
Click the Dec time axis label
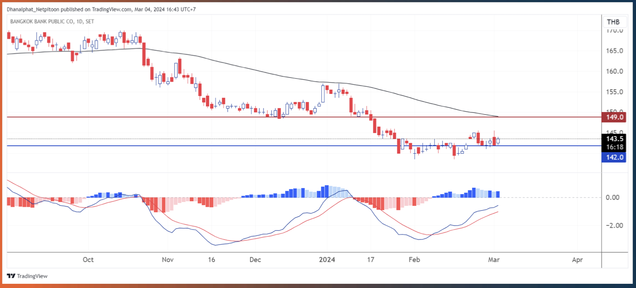tap(255, 259)
